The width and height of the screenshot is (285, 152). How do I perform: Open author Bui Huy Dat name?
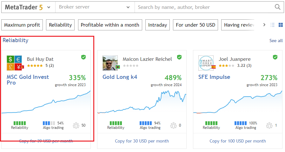click(40, 59)
